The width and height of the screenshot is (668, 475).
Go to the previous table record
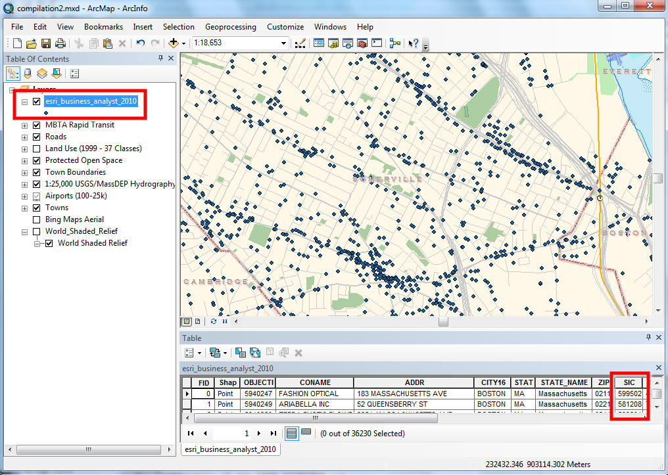205,434
